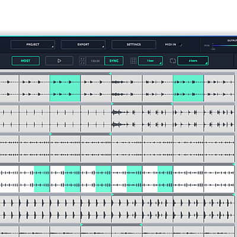Image resolution: width=237 pixels, height=237 pixels.
Task: Click loop start marker of fifth track
Action: [113, 194]
